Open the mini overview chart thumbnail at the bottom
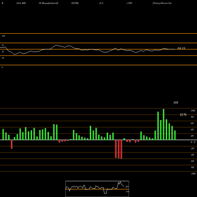Image resolution: width=197 pixels, height=197 pixels. 97,189
